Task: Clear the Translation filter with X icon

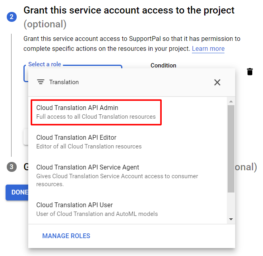Action: [217, 82]
